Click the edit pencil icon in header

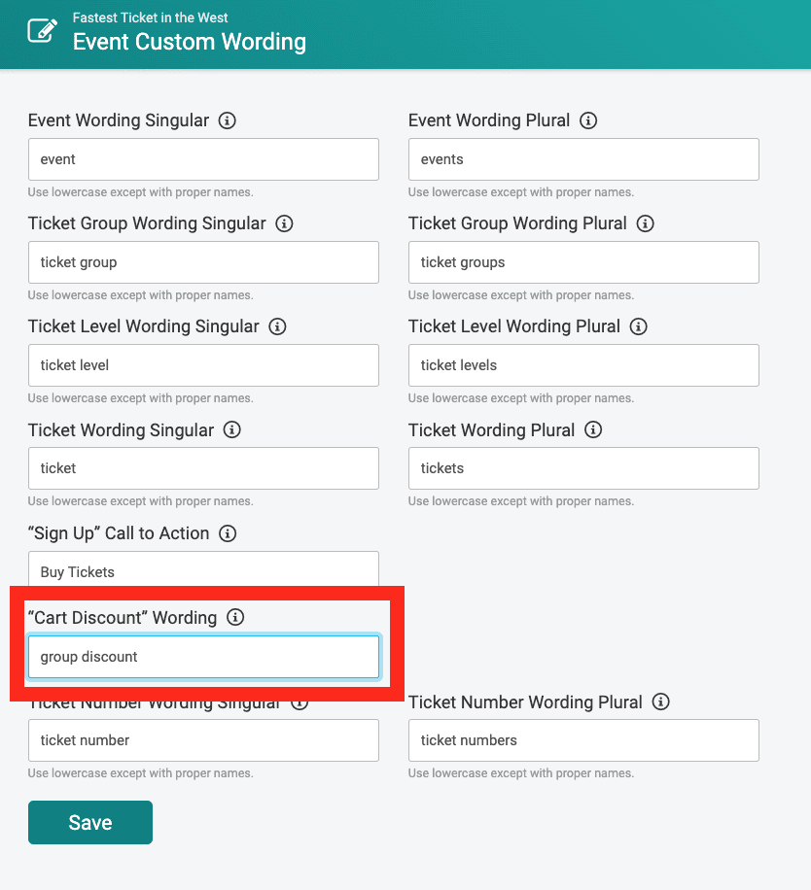coord(43,30)
